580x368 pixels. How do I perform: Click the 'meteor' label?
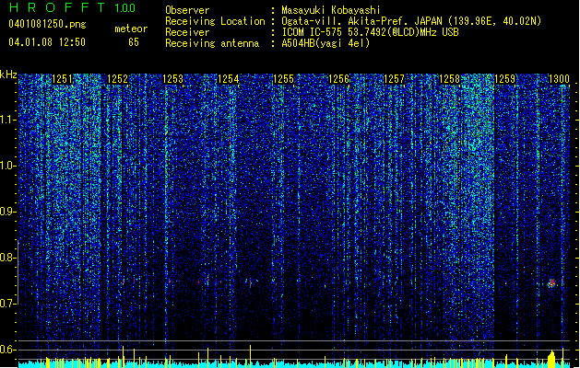(x=131, y=29)
